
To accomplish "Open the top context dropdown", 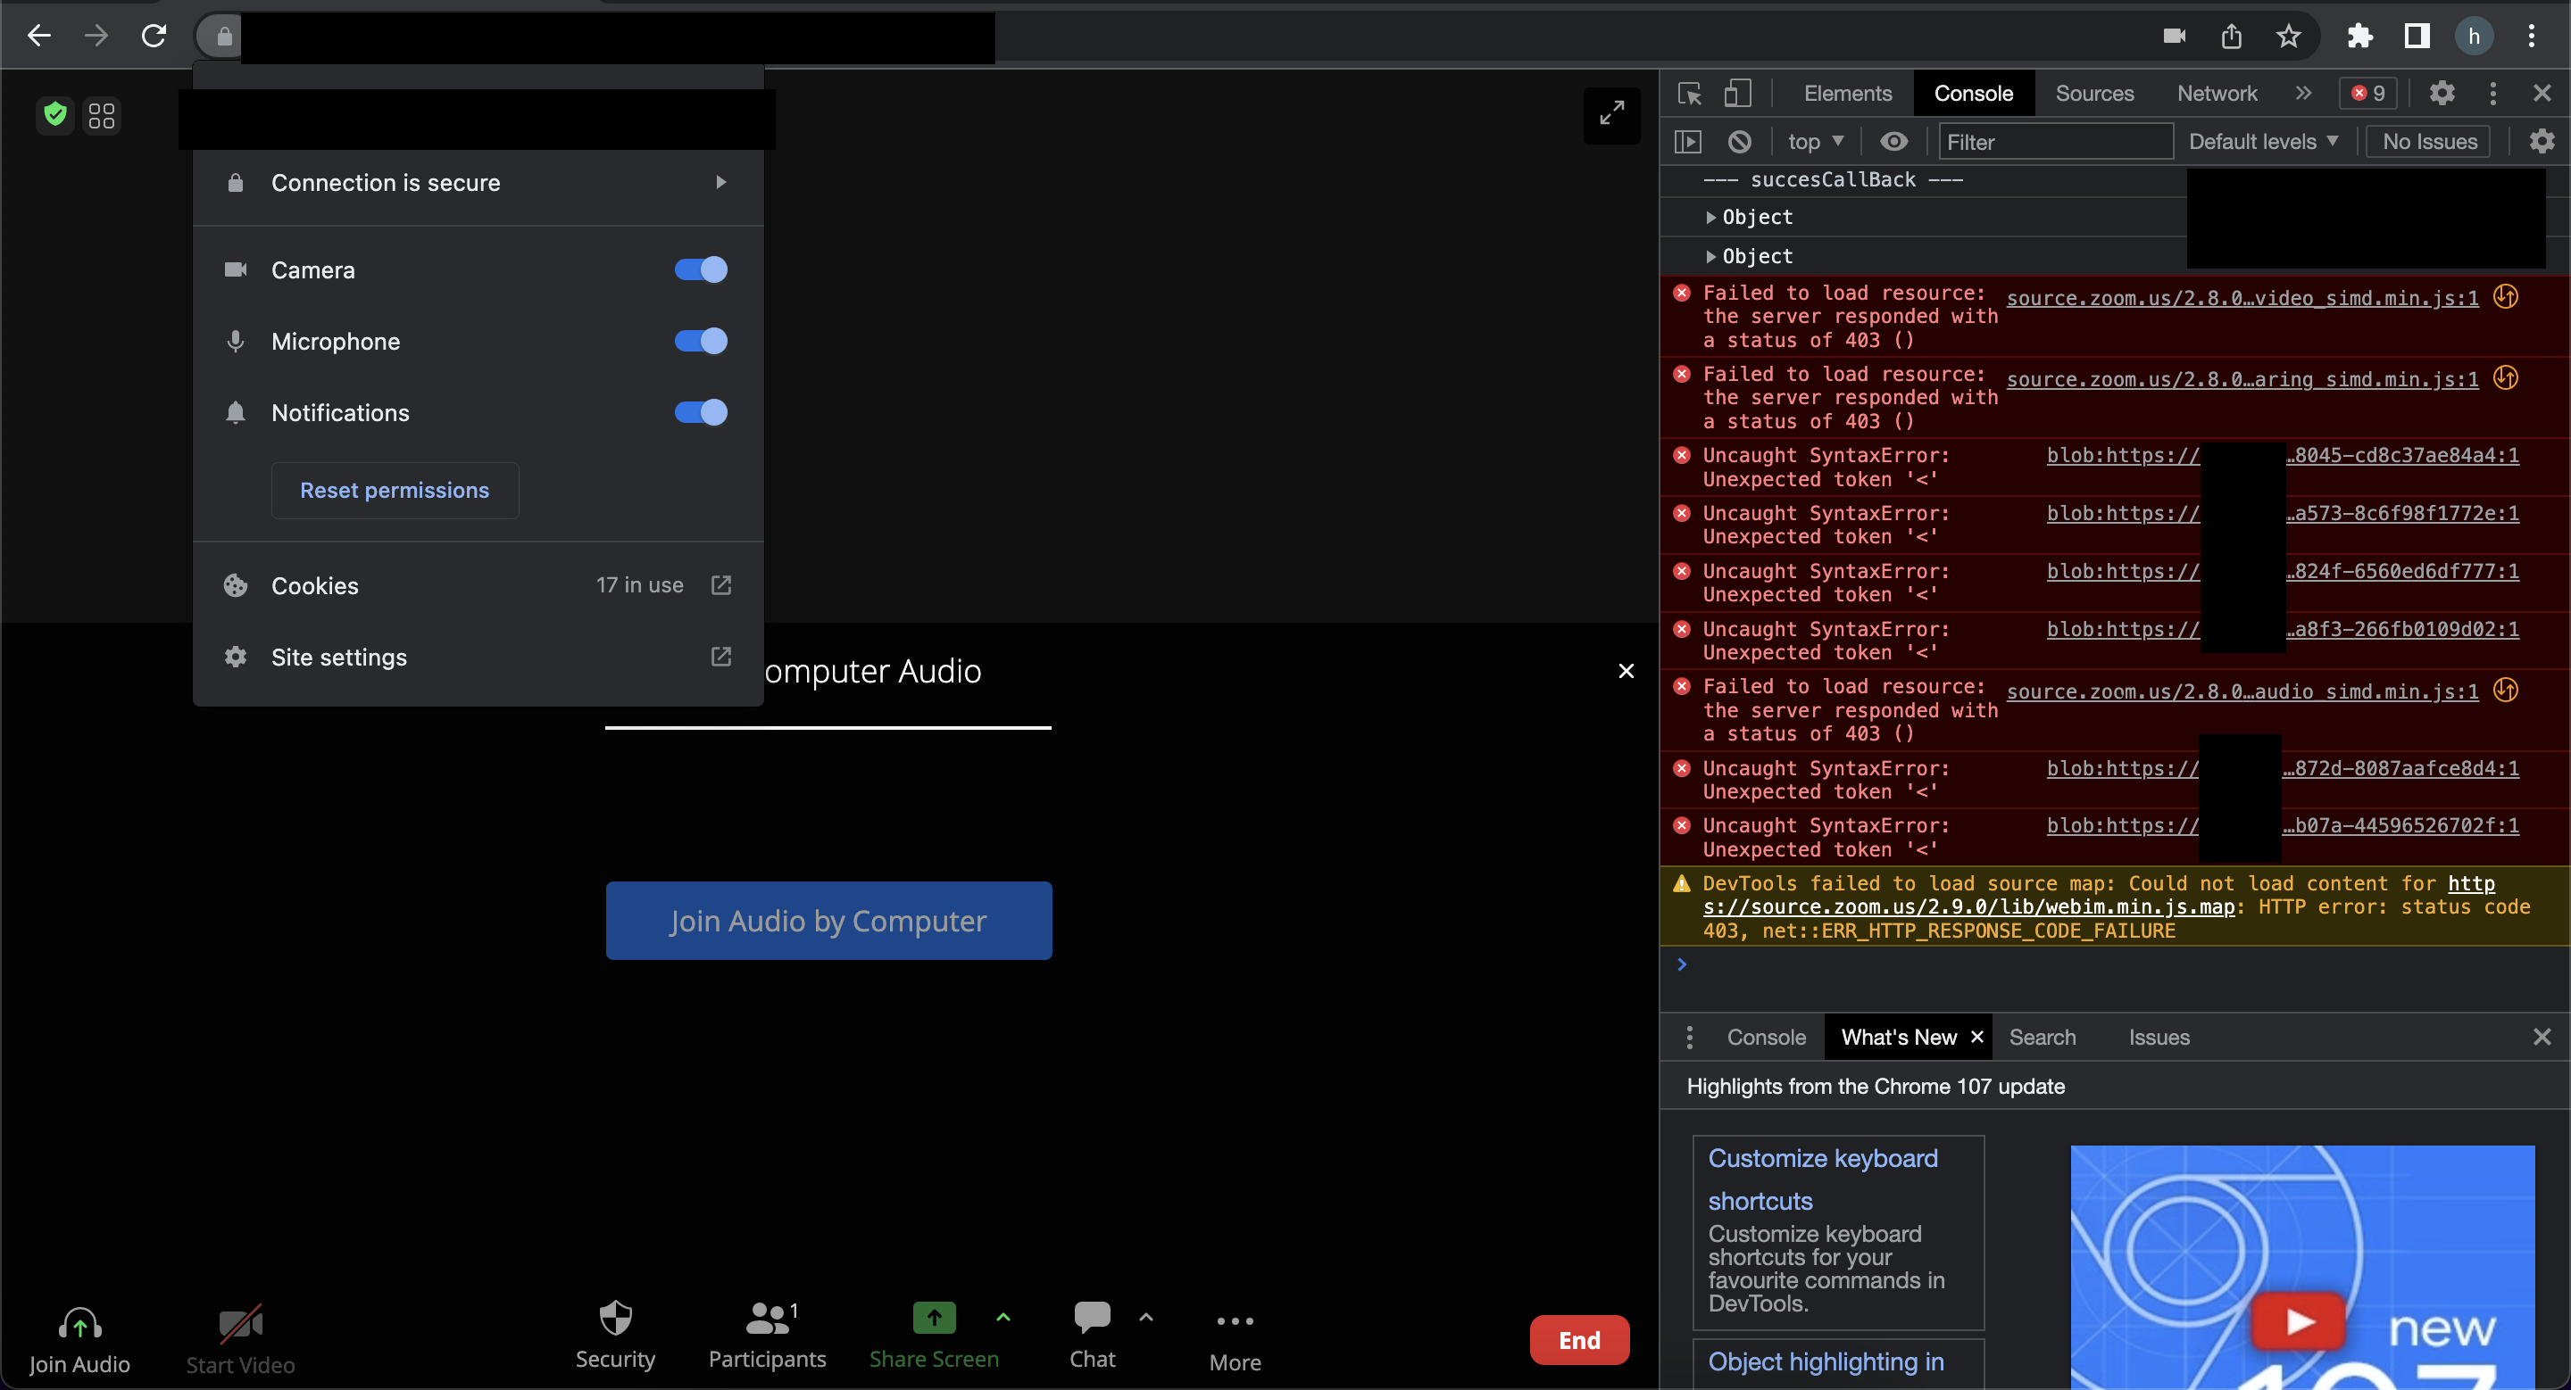I will coord(1815,142).
